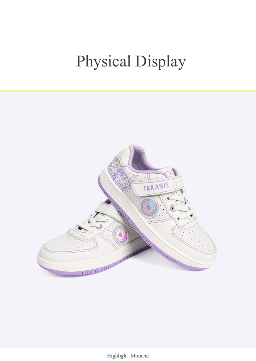Image resolution: width=256 pixels, height=361 pixels.
Task: Click the holographic round badge on lower shoe
Action: point(121,235)
